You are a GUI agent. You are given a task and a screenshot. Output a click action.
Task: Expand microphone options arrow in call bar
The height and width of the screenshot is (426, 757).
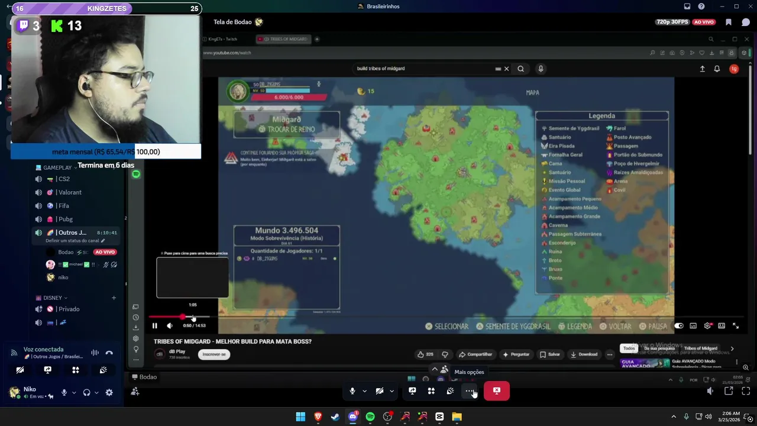coord(364,391)
